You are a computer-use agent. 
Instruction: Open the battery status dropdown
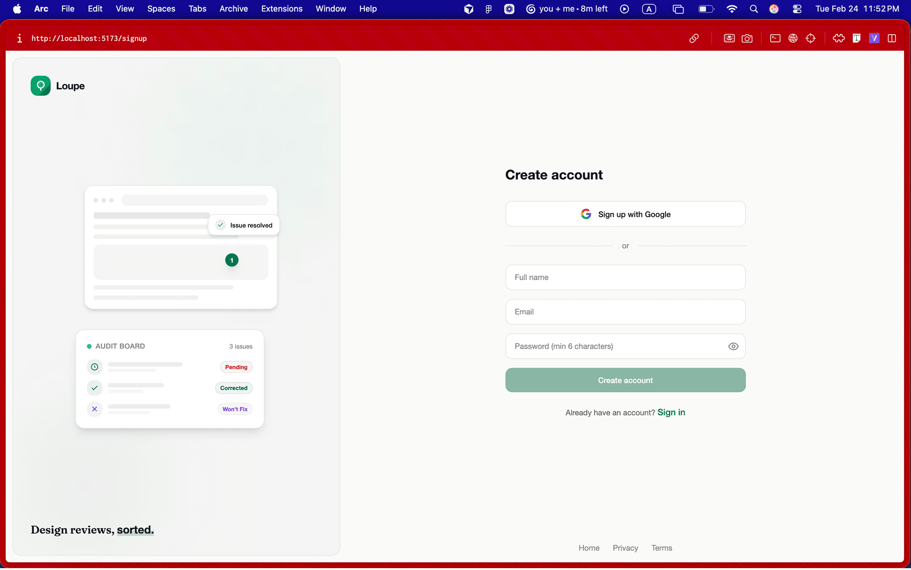coord(706,9)
